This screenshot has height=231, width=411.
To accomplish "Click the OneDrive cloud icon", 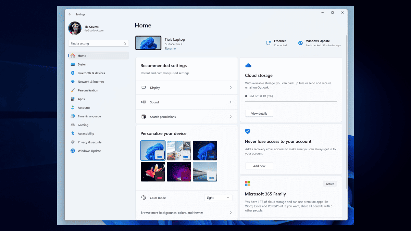I will click(x=248, y=65).
